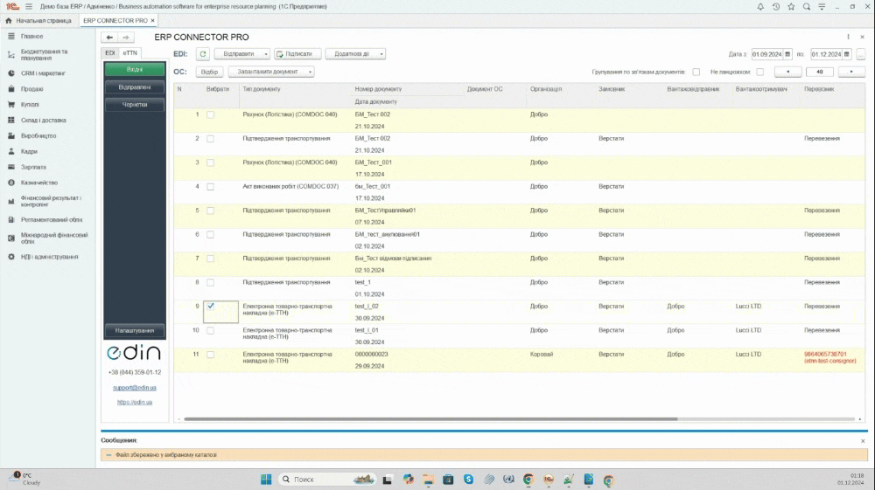Image resolution: width=875 pixels, height=490 pixels.
Task: Click the search magnifier in title bar
Action: (807, 6)
